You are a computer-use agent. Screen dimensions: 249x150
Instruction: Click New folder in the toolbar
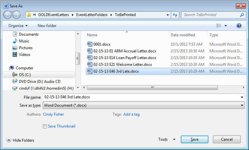pos(47,26)
